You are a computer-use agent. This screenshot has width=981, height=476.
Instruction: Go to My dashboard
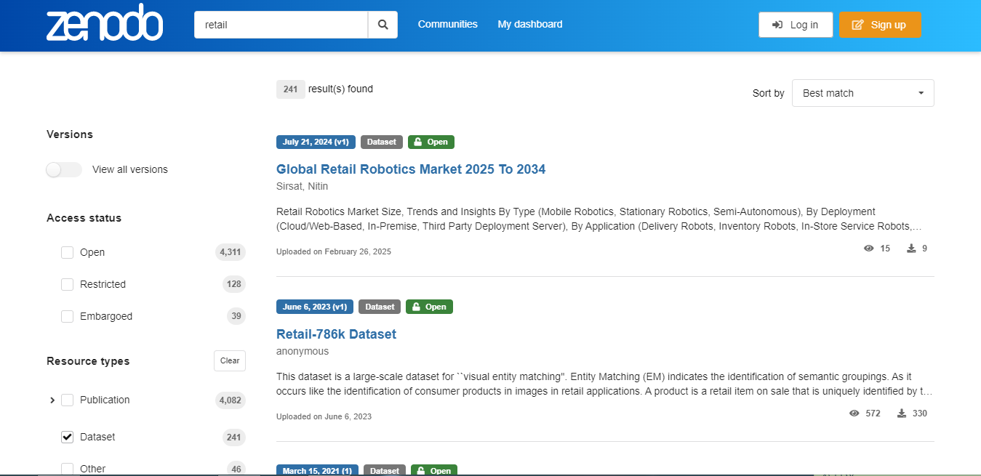point(529,24)
